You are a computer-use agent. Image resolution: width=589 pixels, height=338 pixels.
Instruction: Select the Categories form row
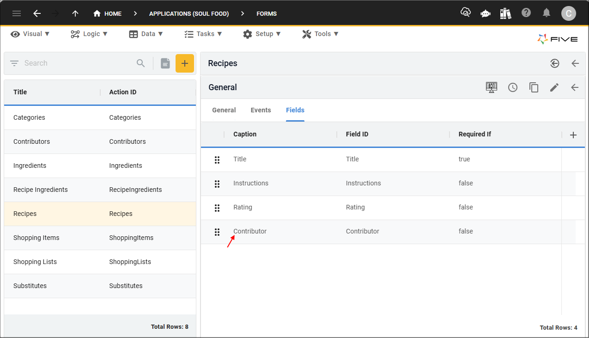point(100,117)
